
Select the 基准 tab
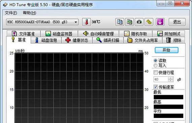pos(19,40)
